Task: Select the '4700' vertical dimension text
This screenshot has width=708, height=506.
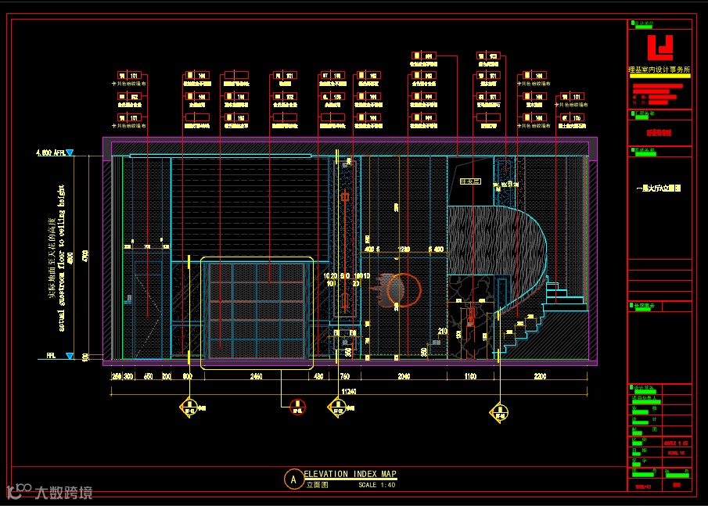Action: click(85, 256)
